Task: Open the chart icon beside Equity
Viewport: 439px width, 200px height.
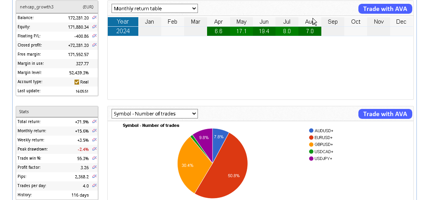Action: tap(94, 27)
